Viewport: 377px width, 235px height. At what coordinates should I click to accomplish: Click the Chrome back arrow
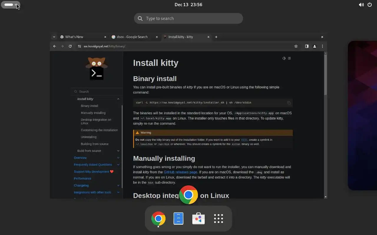click(54, 46)
